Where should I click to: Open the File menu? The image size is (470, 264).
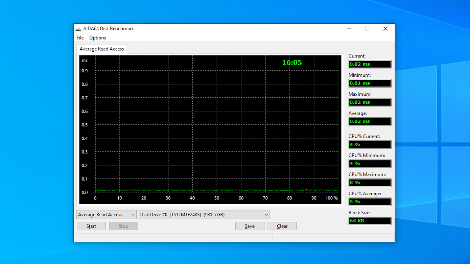80,38
